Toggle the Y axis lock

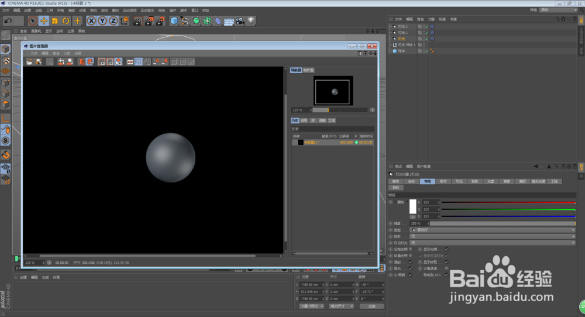tap(102, 21)
